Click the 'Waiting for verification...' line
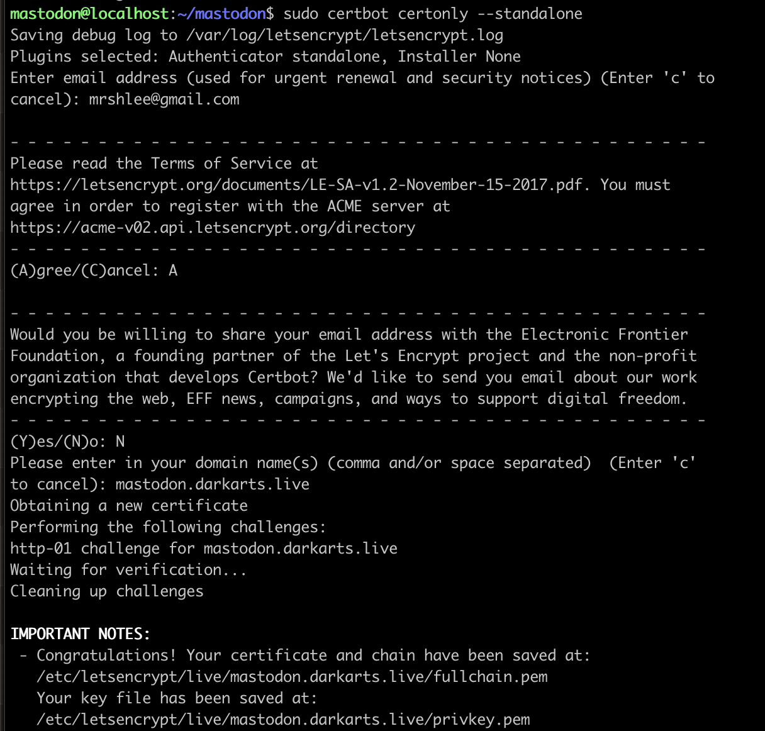The image size is (765, 731). (128, 570)
